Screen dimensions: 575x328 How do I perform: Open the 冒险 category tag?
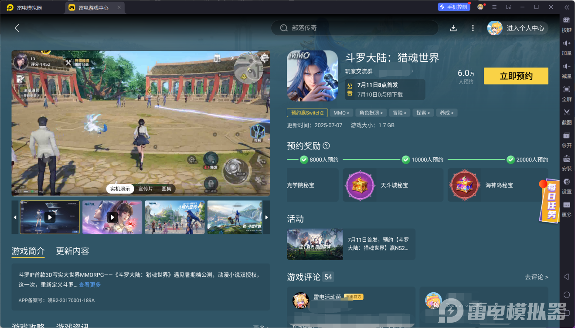coord(399,113)
